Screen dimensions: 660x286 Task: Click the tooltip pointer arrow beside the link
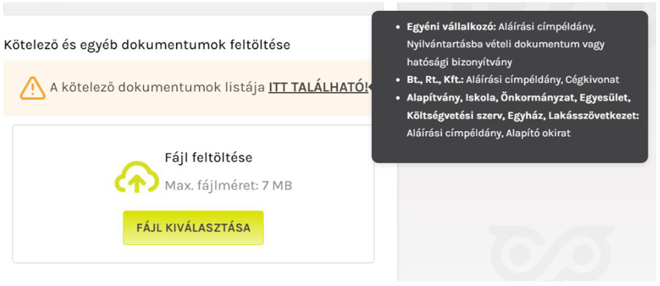click(370, 88)
